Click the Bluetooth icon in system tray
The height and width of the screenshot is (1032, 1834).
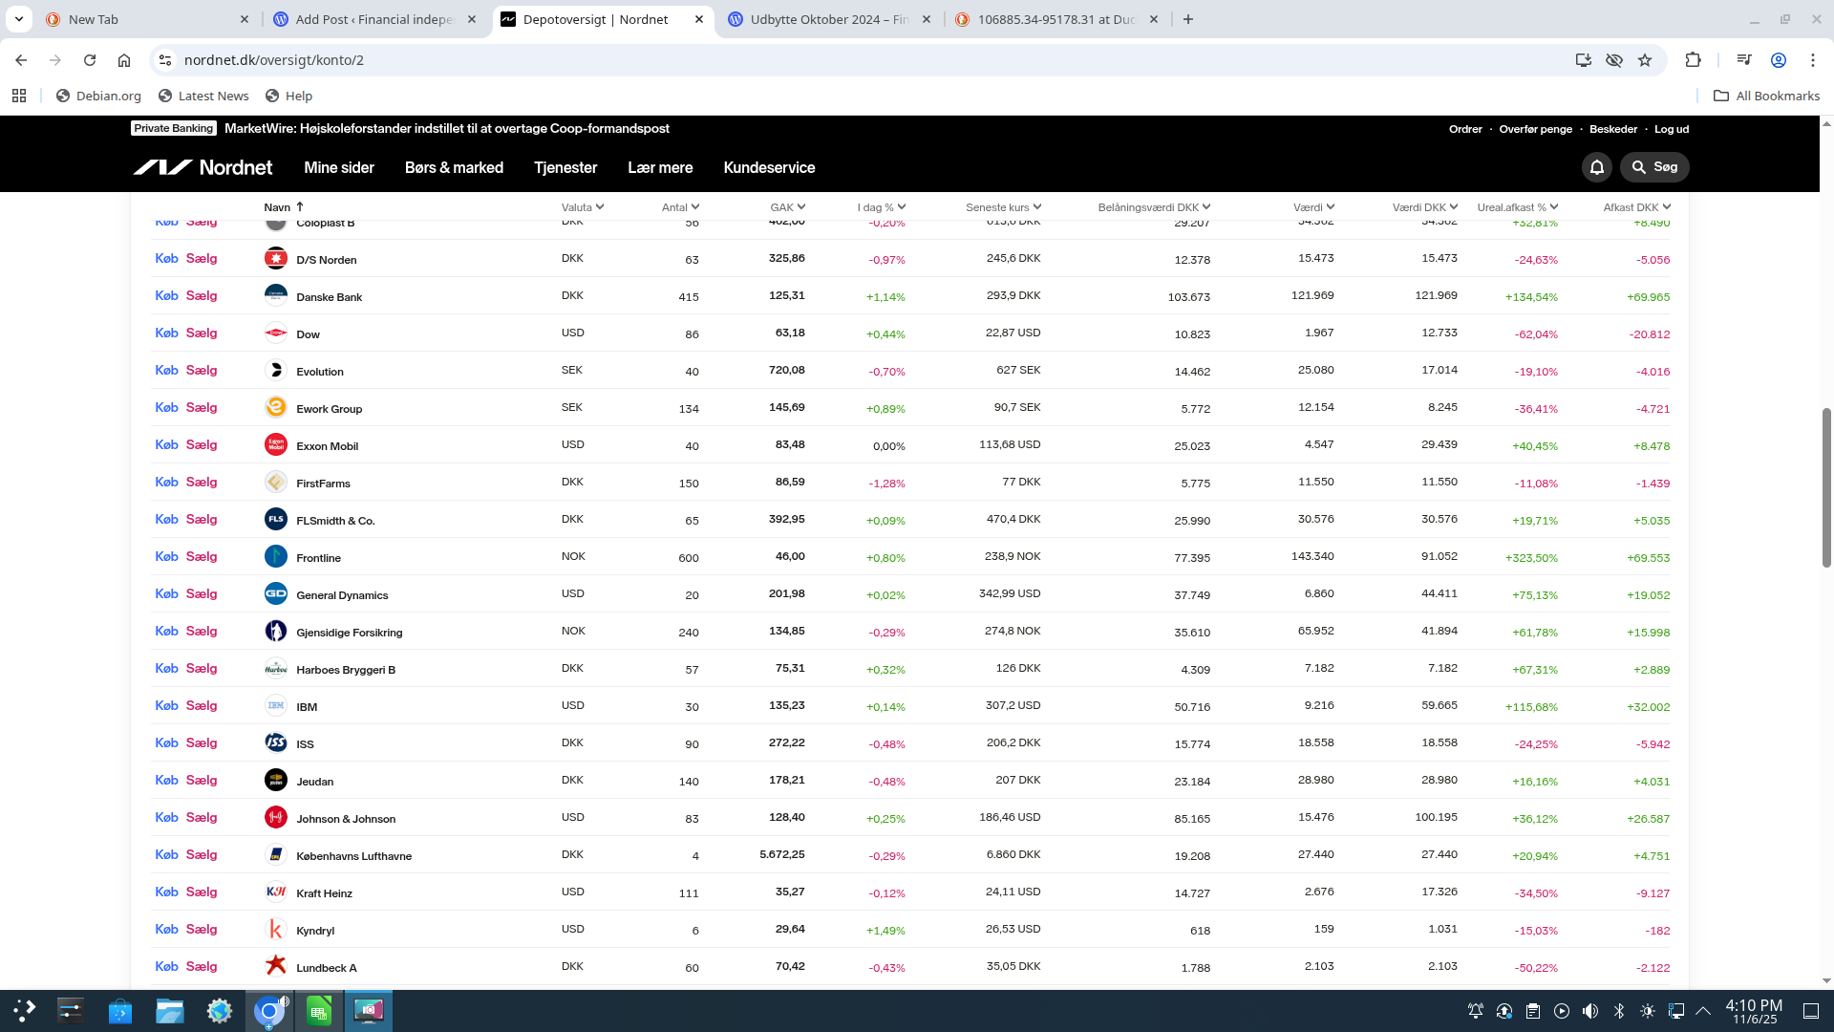pyautogui.click(x=1619, y=1011)
